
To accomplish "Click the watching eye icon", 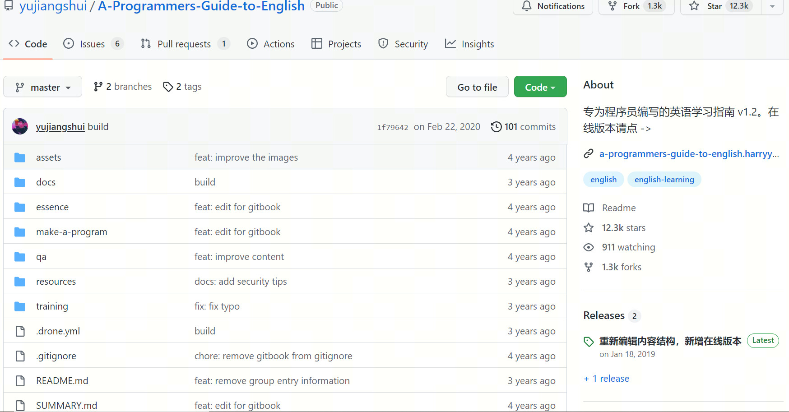I will point(589,247).
